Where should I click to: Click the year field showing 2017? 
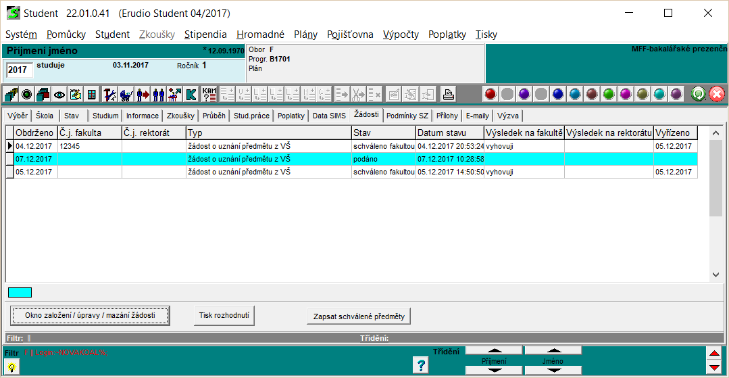click(x=18, y=70)
